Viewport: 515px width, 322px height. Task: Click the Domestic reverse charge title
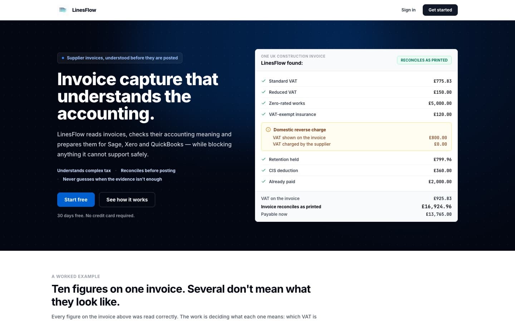(x=300, y=130)
